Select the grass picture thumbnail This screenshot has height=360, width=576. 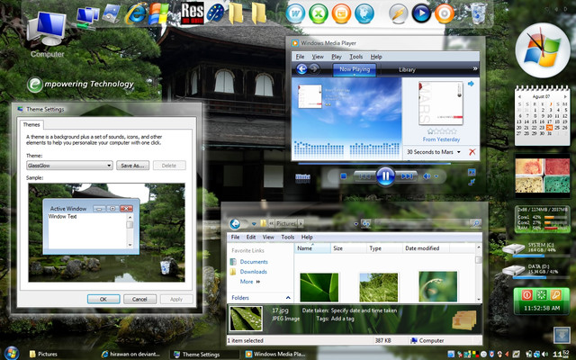click(x=378, y=287)
